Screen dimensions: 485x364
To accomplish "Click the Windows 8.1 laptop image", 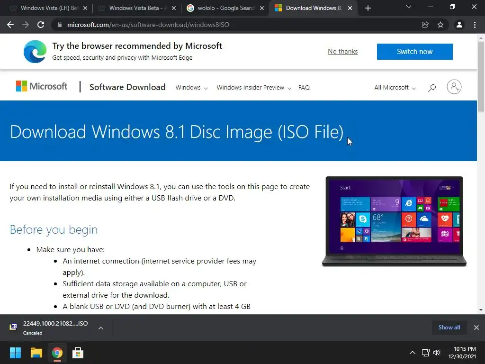I will point(394,221).
